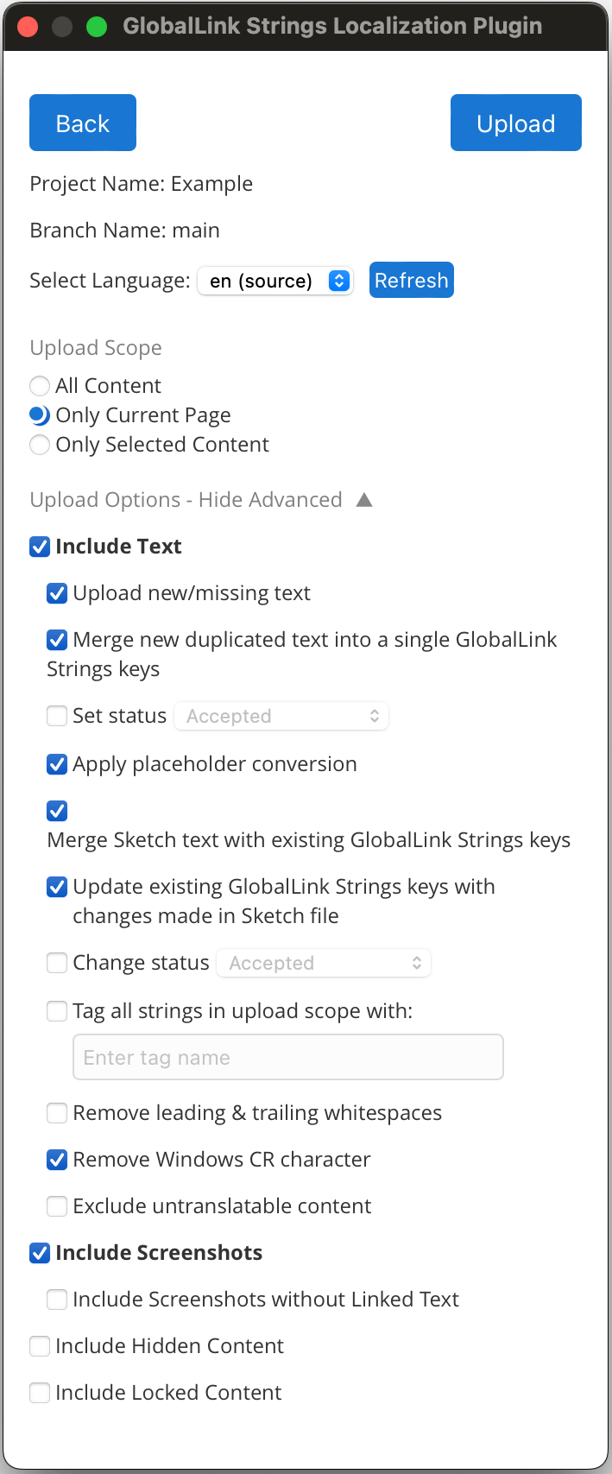The width and height of the screenshot is (612, 1474).
Task: Open the Change status Accepted dropdown
Action: (324, 964)
